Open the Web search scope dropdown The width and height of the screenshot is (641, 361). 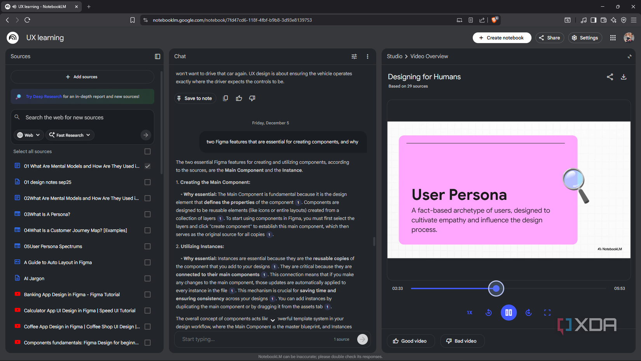point(28,135)
